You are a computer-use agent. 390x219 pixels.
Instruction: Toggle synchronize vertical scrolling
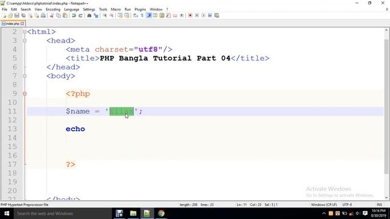coord(120,15)
